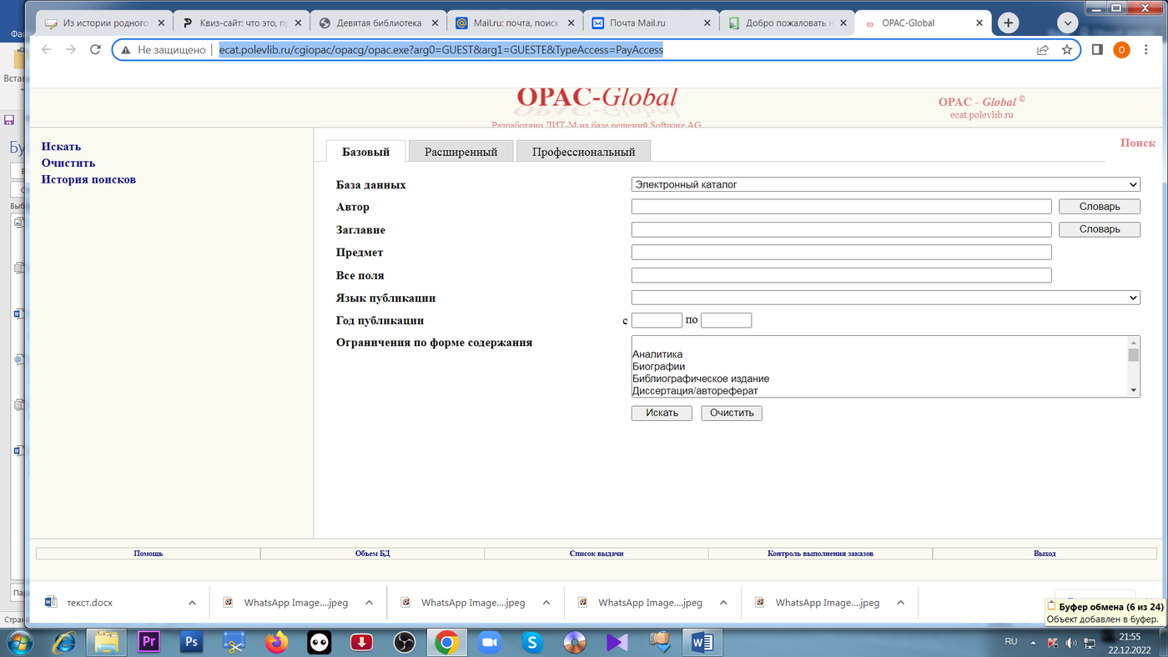Select Диссертация/автореферат in the list
Image resolution: width=1168 pixels, height=657 pixels.
[x=695, y=391]
